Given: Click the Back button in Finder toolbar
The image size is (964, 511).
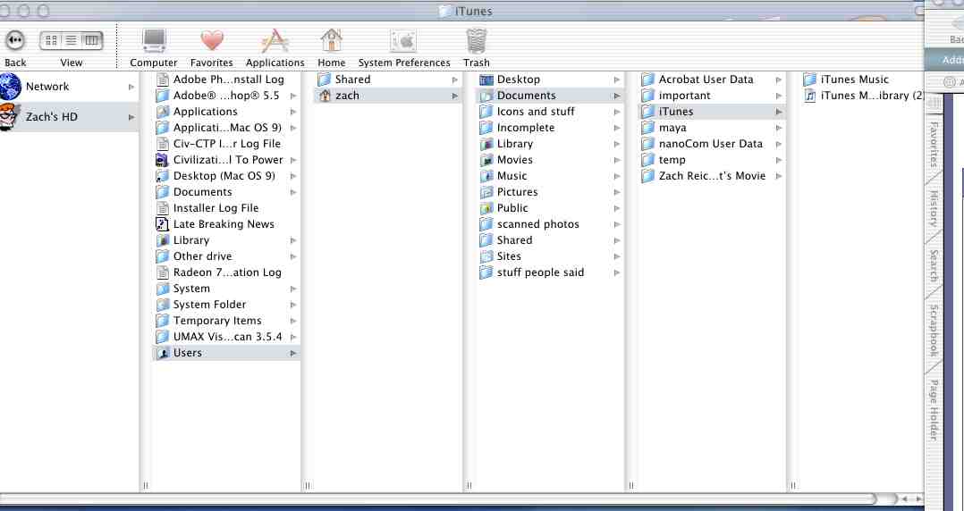Looking at the screenshot, I should coord(14,40).
